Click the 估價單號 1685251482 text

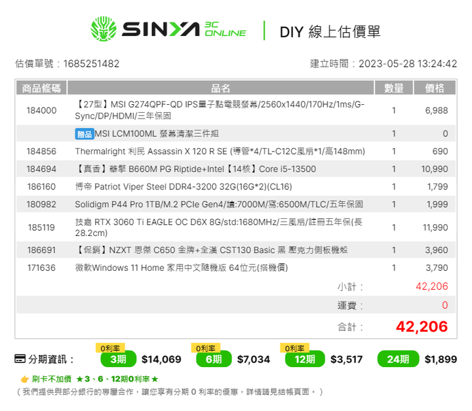click(67, 64)
